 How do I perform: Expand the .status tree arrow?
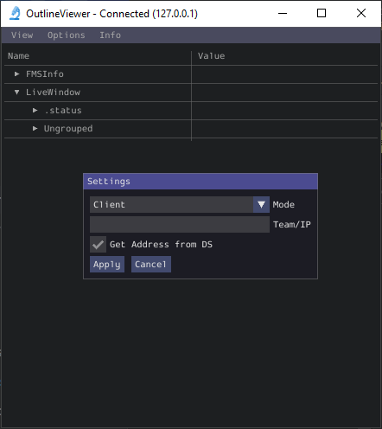35,111
